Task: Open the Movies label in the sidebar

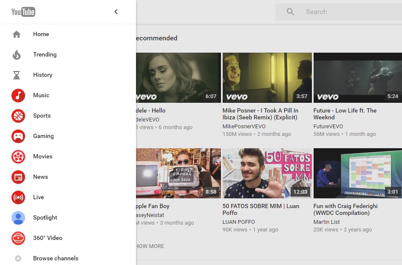Action: [43, 156]
